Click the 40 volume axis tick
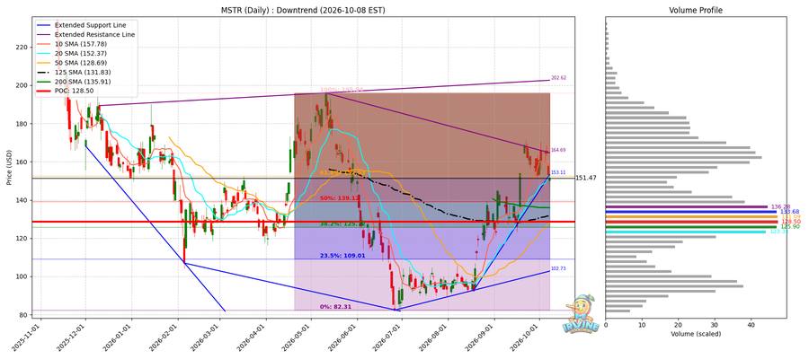 [751, 325]
